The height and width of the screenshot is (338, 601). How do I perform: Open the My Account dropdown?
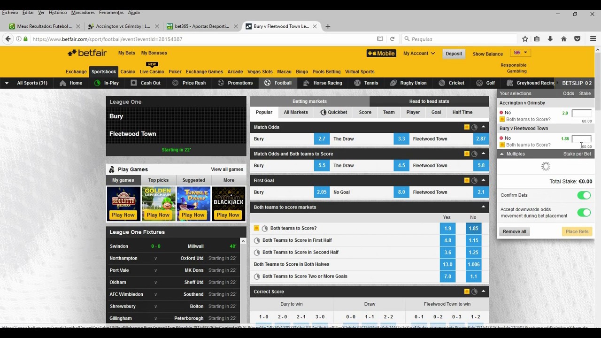tap(419, 54)
